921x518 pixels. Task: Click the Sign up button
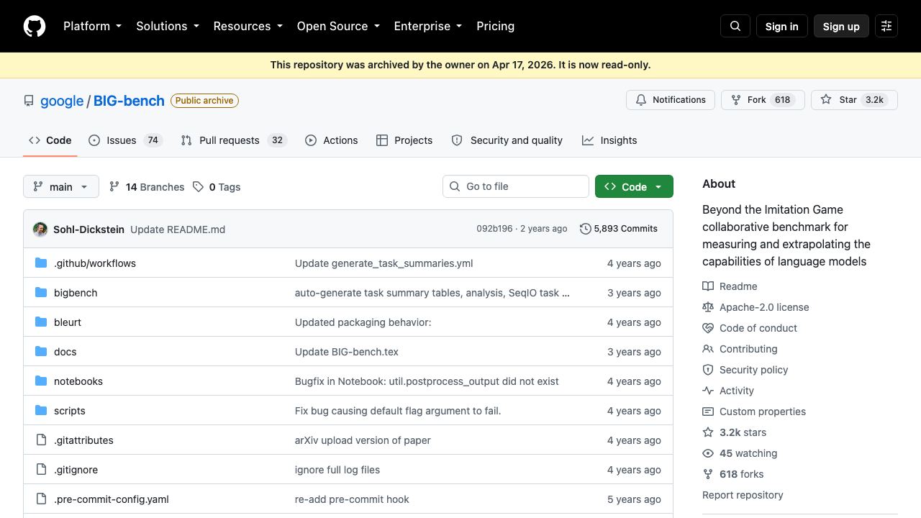(x=841, y=26)
